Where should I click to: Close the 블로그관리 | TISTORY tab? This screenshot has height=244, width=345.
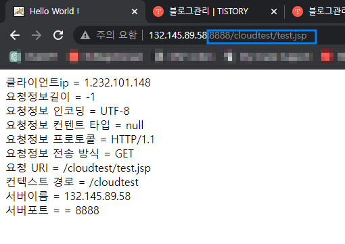click(x=274, y=11)
